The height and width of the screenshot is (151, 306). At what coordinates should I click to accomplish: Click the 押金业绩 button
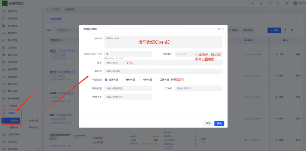point(248,30)
